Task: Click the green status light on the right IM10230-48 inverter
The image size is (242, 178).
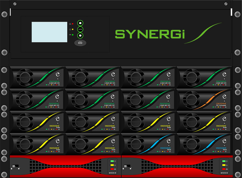Action: [223, 161]
